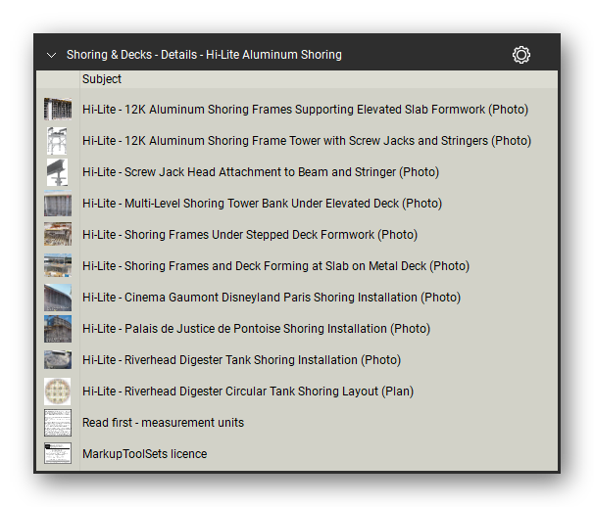Select circular tank shoring layout plan thumbnail

(x=58, y=392)
